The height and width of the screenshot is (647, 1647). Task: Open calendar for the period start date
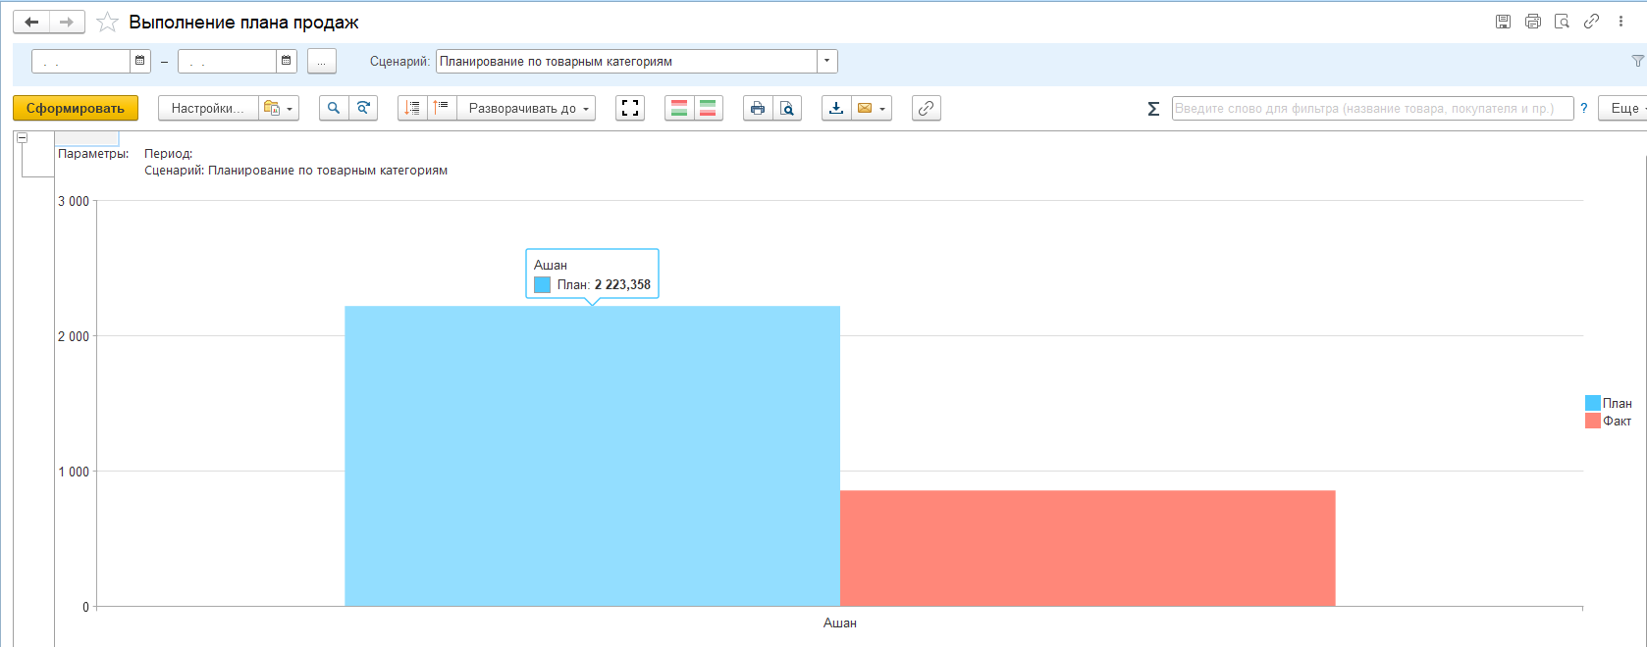pyautogui.click(x=140, y=61)
